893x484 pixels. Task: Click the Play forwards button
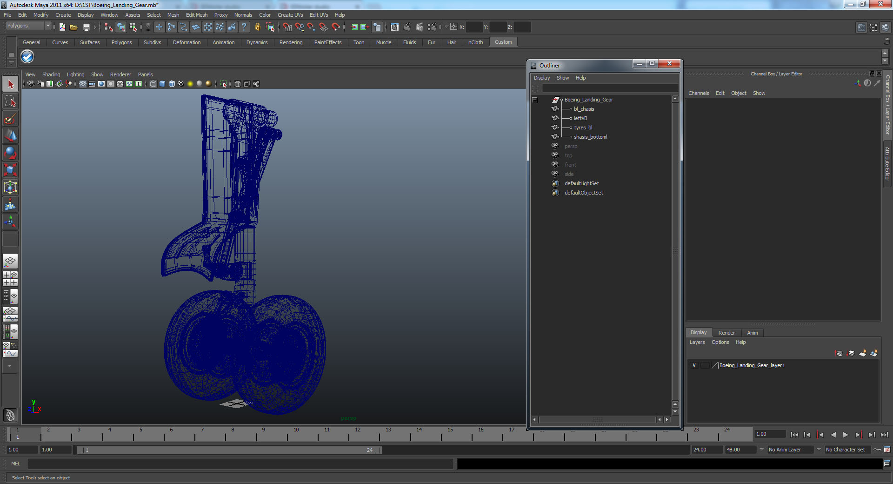(x=846, y=435)
